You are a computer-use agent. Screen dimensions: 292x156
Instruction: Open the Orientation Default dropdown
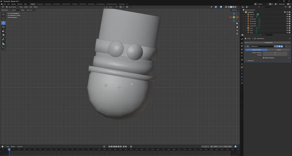tap(15, 10)
